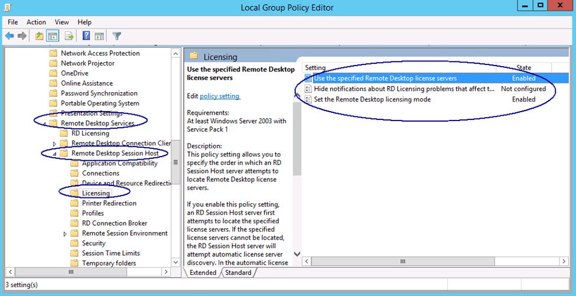576x296 pixels.
Task: Click the OneDrive folder icon
Action: click(x=53, y=73)
